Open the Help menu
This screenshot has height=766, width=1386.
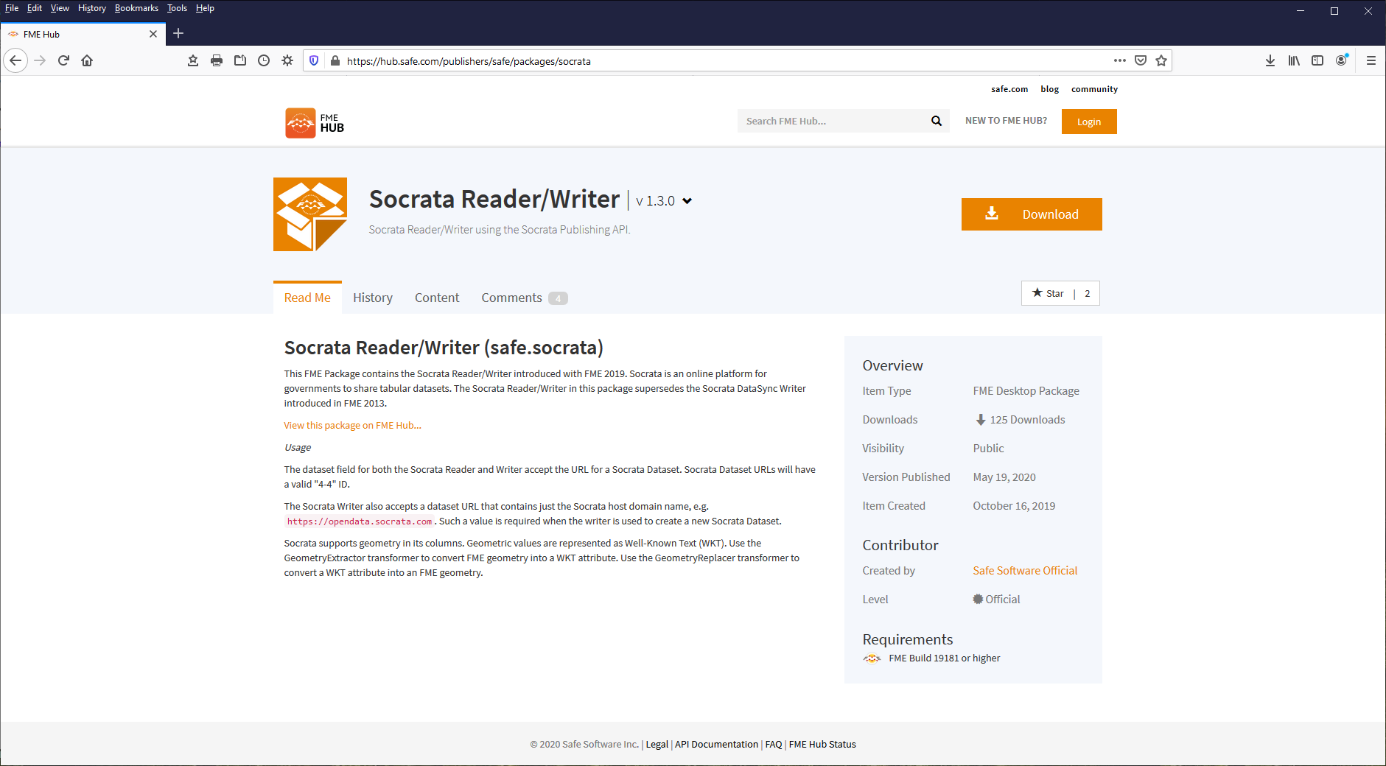point(205,8)
